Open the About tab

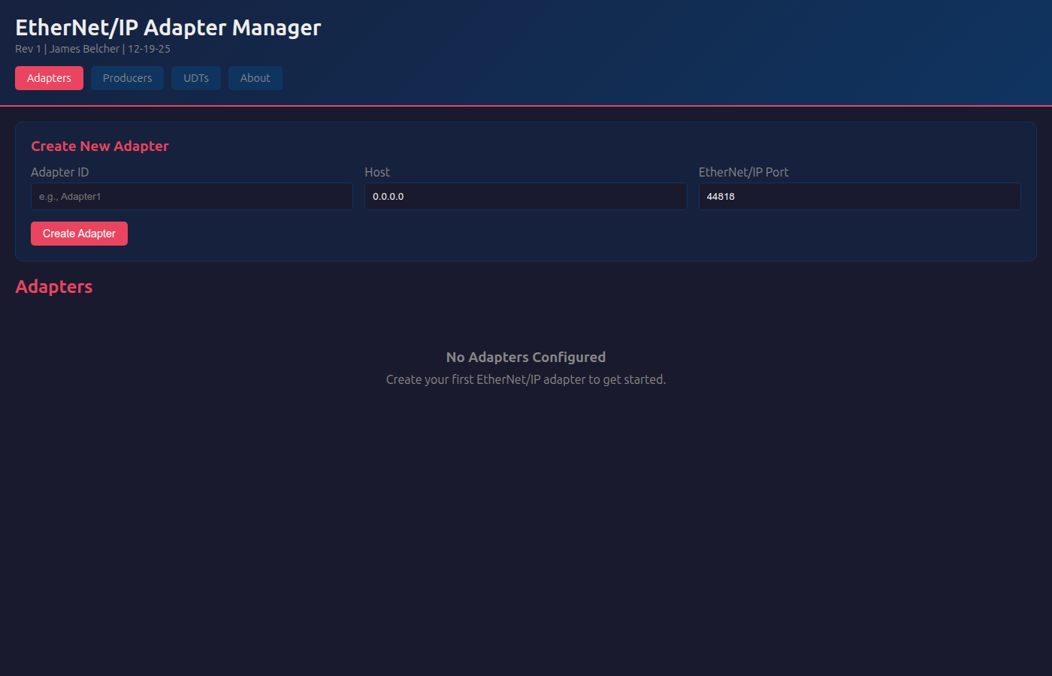pyautogui.click(x=255, y=78)
